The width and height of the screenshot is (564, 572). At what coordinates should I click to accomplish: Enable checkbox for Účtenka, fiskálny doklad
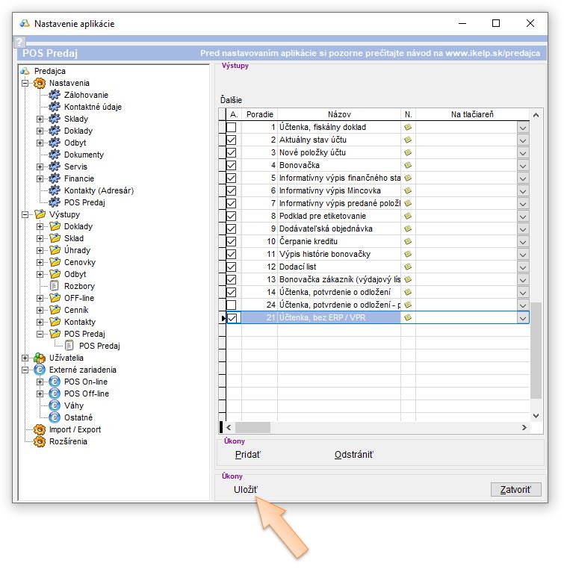(232, 128)
